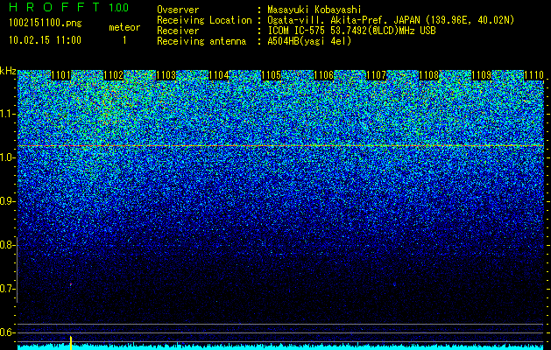Click the Receiving Location label
551x350 pixels.
point(204,20)
